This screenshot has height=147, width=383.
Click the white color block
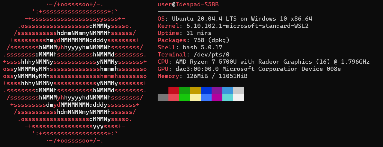(x=239, y=97)
